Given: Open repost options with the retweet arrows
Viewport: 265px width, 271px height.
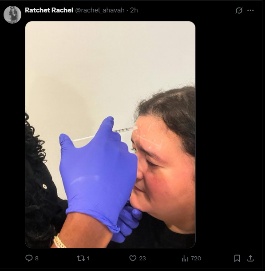Looking at the screenshot, I should pyautogui.click(x=81, y=259).
